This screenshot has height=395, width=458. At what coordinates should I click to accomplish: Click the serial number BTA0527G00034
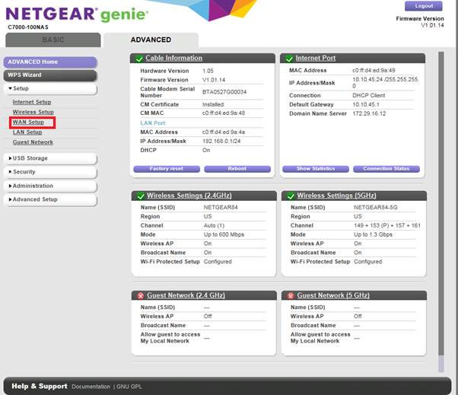[224, 92]
